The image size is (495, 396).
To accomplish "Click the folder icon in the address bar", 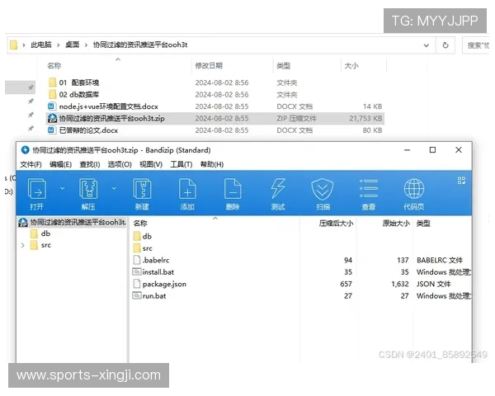I will 13,45.
